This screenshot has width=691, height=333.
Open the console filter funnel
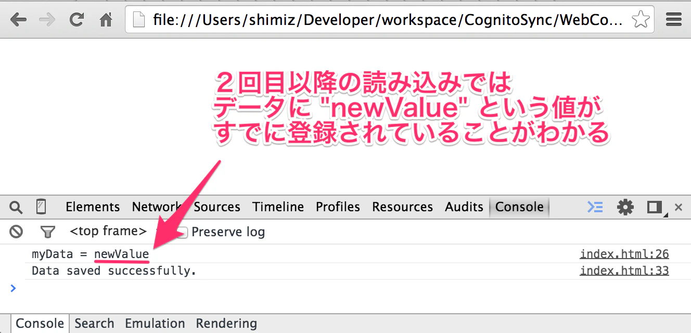48,232
